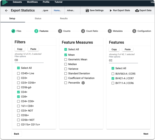Check the 161+ CD8+ filter
The height and width of the screenshot is (140, 155).
coord(18,106)
